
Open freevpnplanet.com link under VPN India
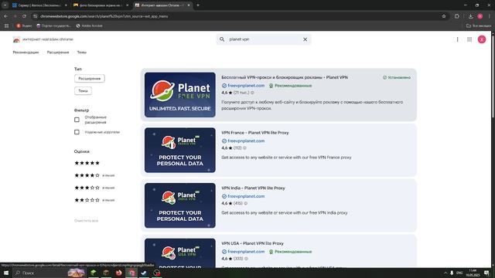[246, 196]
